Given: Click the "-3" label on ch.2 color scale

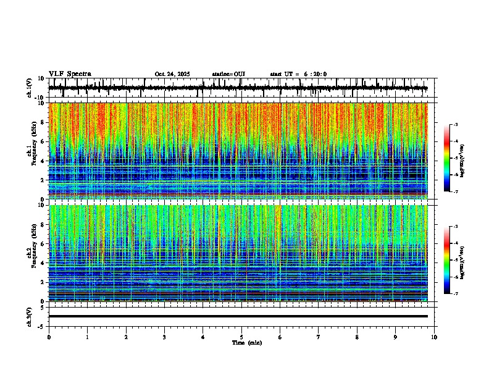Looking at the screenshot, I should click(x=455, y=227).
